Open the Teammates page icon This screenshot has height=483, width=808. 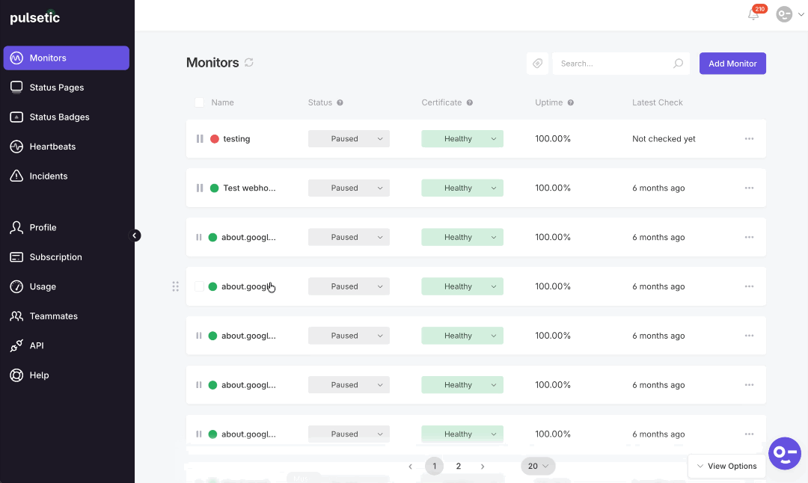16,316
